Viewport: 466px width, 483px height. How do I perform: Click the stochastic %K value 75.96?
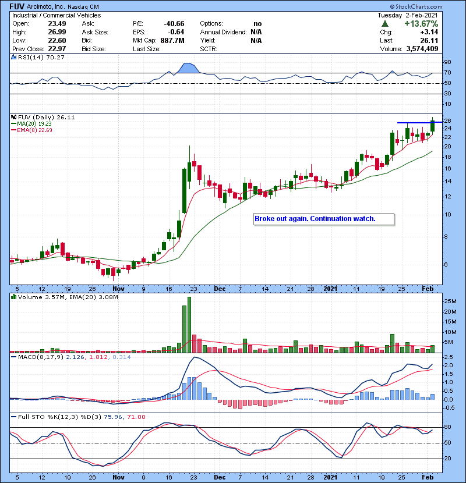tap(112, 417)
